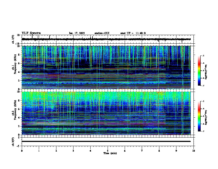Click time axis tick label "9"
The height and width of the screenshot is (169, 218).
click(176, 151)
